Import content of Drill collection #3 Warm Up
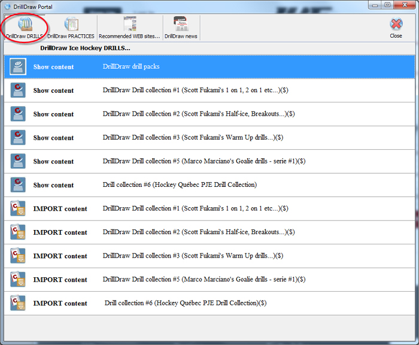419x345 pixels. (x=60, y=256)
